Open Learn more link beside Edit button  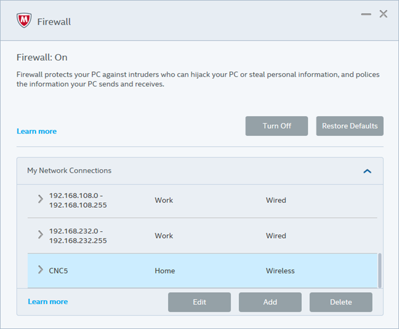[48, 301]
